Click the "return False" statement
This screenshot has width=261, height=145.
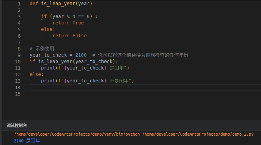pos(69,36)
